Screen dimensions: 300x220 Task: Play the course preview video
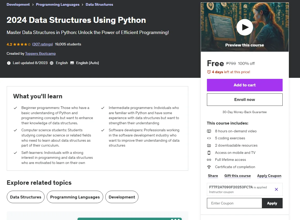click(x=245, y=27)
